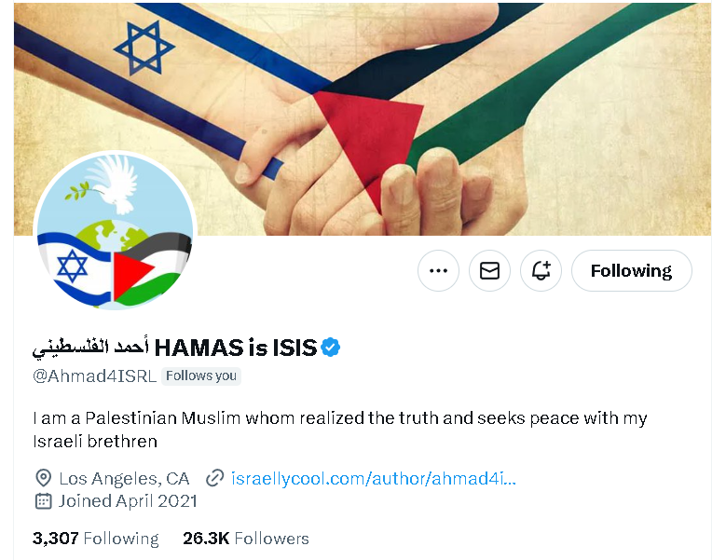Click the Arabic portion of the display name
Screen dimensions: 726x560
(90, 348)
